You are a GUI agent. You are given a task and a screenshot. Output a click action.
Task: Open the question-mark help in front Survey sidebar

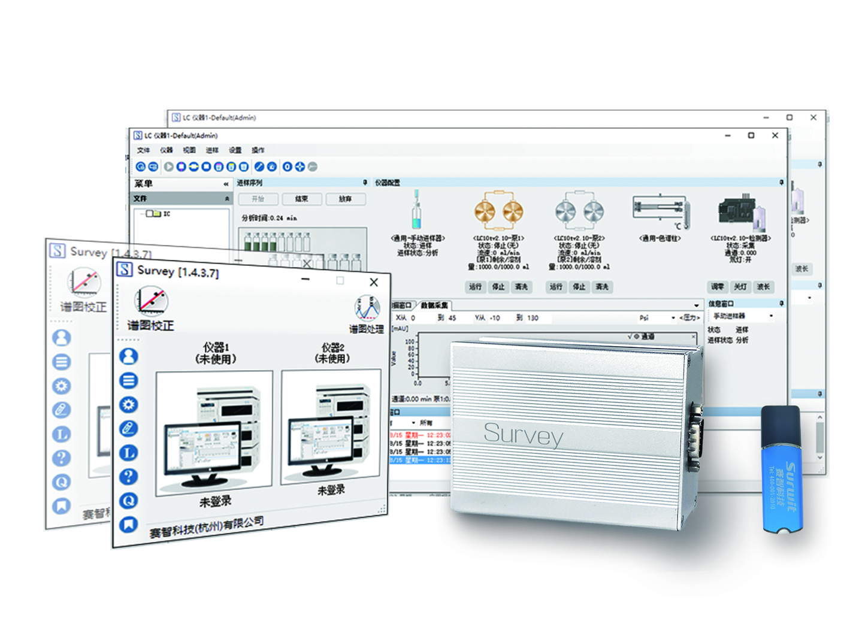(x=129, y=476)
